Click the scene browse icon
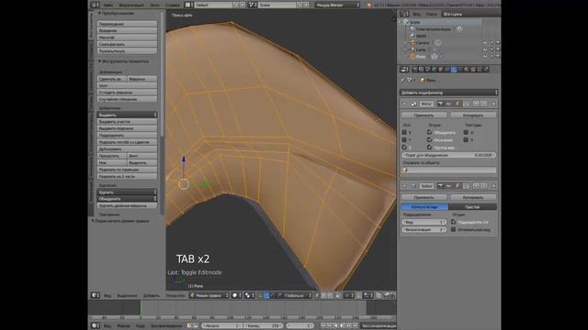Image resolution: width=588 pixels, height=330 pixels. (x=253, y=5)
